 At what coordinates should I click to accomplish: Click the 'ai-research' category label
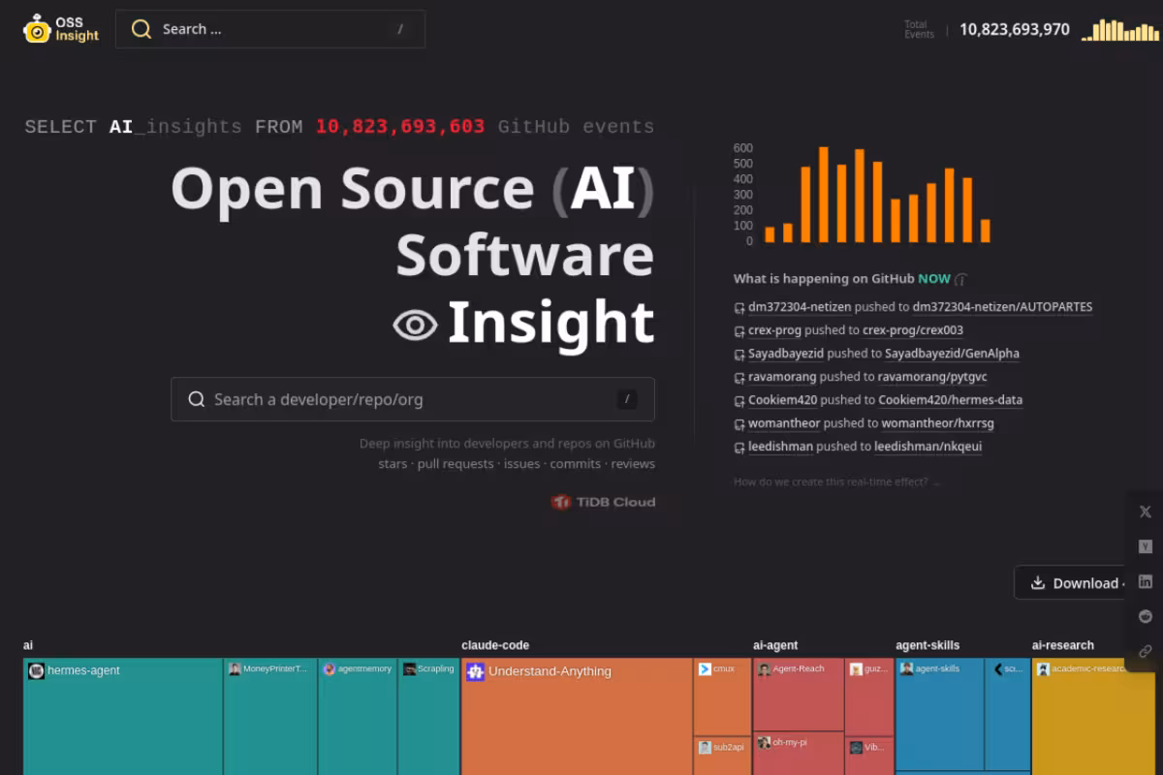tap(1063, 645)
